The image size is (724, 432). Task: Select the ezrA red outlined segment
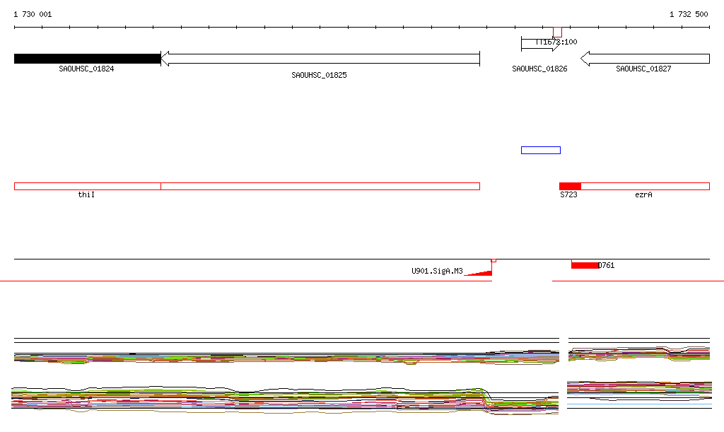coord(645,187)
